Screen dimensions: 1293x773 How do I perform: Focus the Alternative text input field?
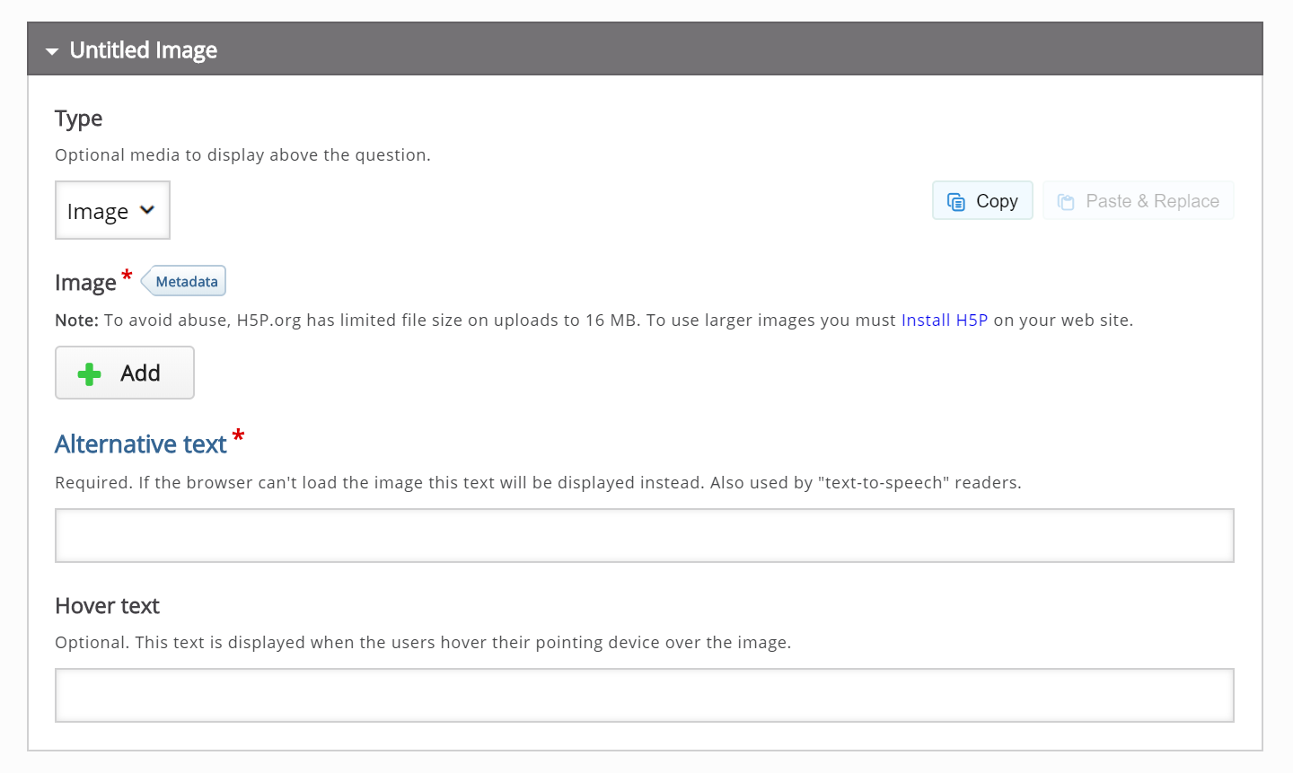click(x=645, y=536)
